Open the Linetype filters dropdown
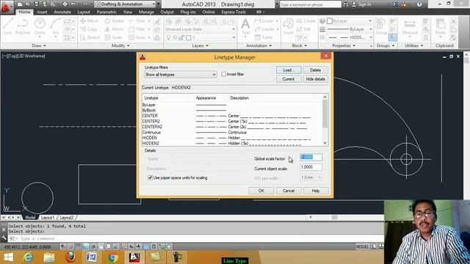This screenshot has height=264, width=470. (181, 75)
